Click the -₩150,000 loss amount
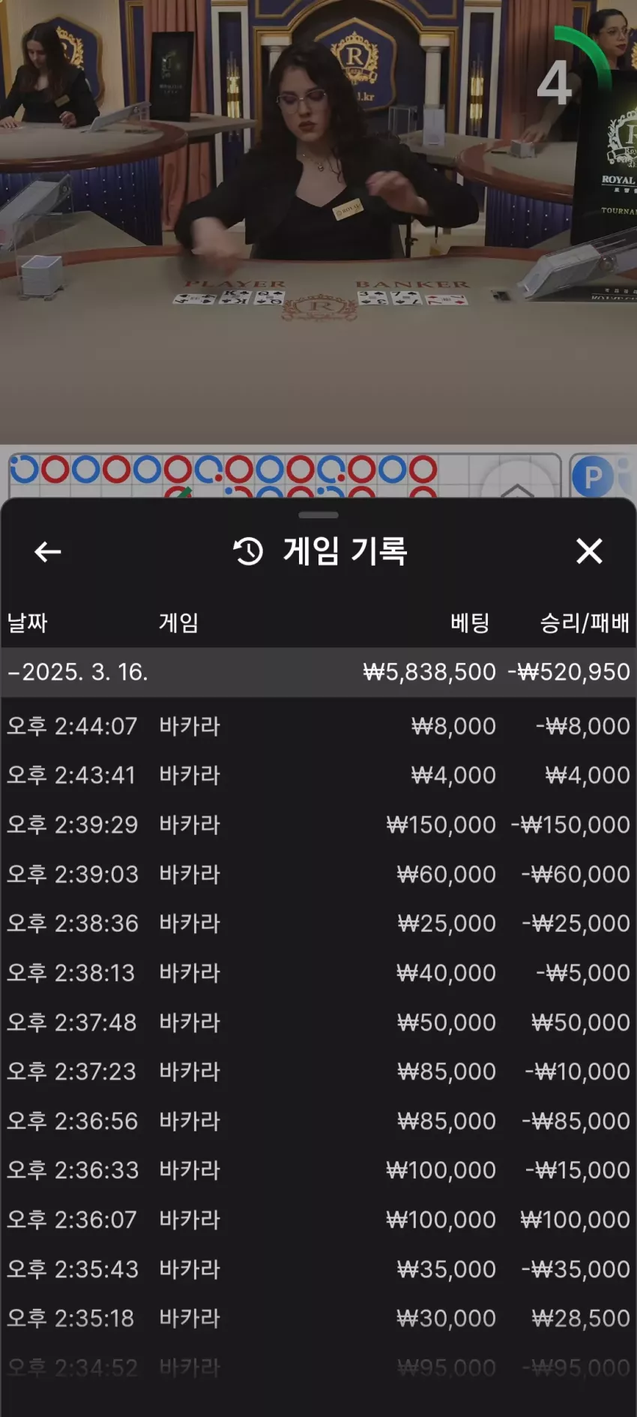The image size is (637, 1417). pos(570,824)
